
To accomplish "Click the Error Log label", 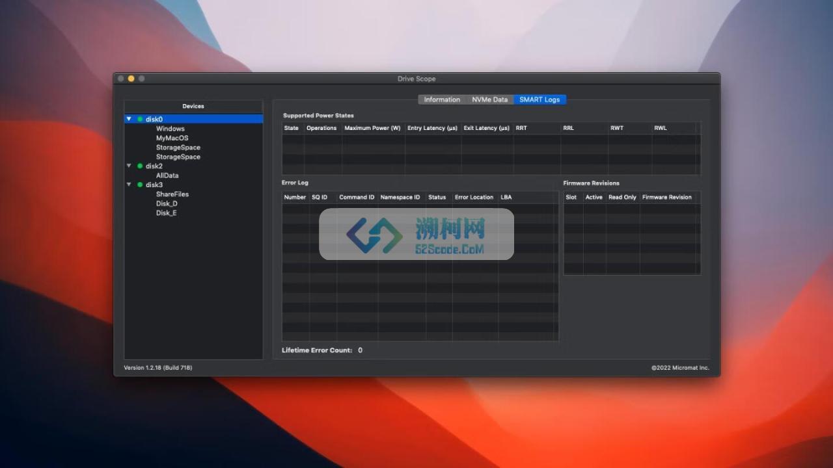I will coord(295,183).
